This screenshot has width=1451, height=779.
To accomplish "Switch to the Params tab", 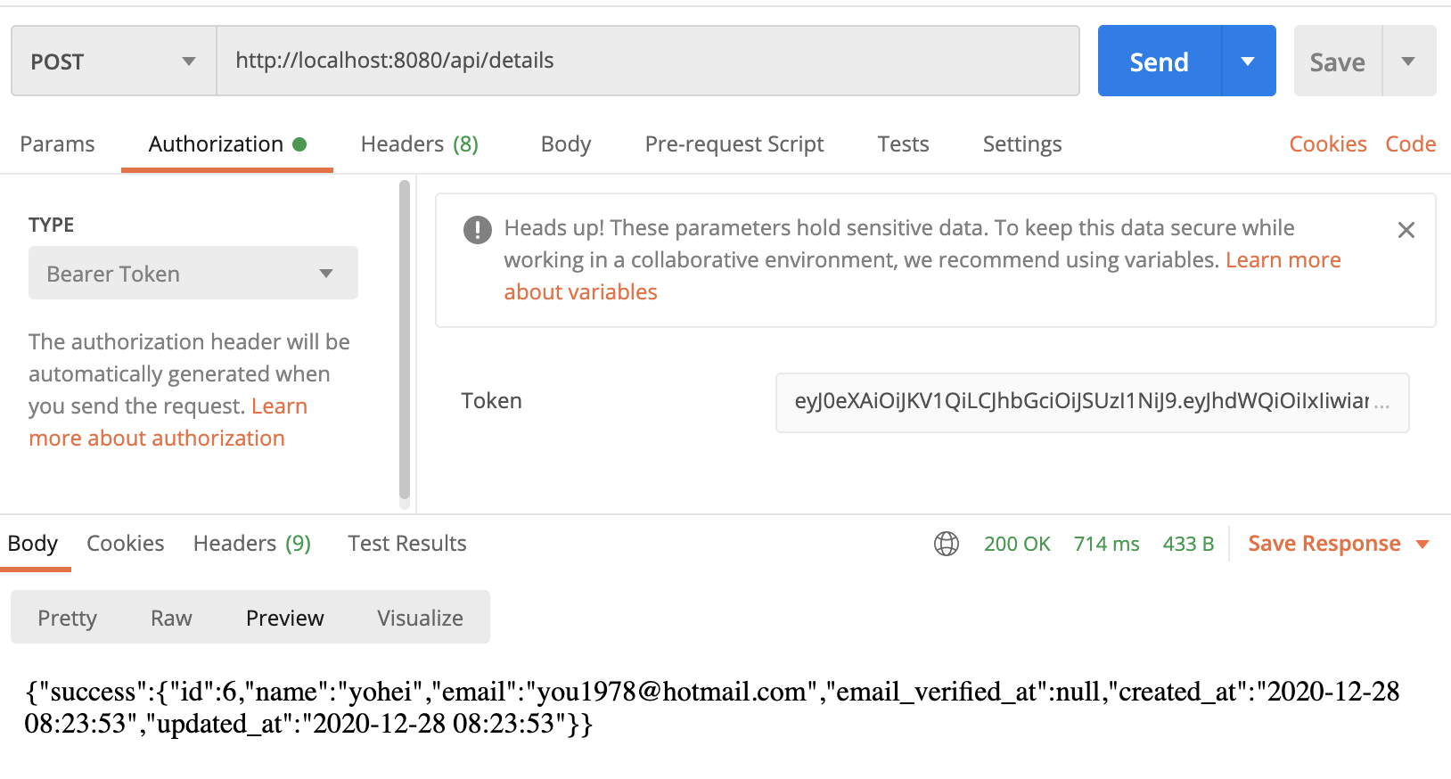I will tap(57, 144).
